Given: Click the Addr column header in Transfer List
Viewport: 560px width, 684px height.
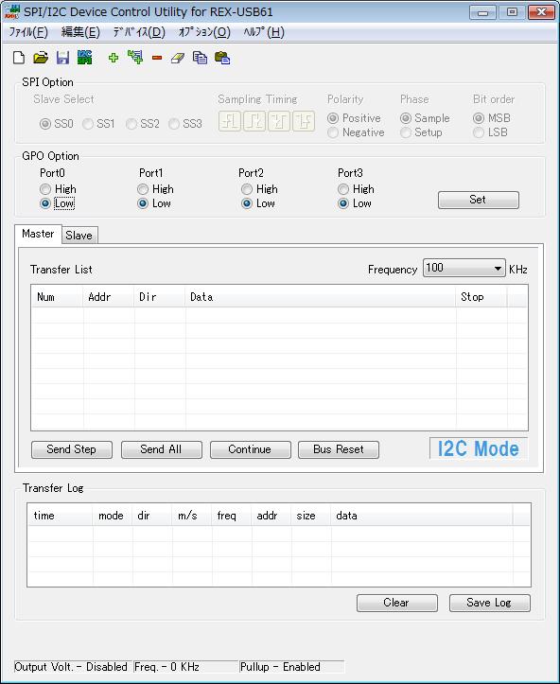Looking at the screenshot, I should point(109,297).
